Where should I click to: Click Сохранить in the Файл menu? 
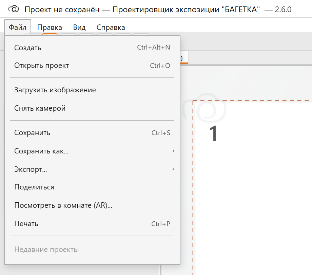(92, 133)
